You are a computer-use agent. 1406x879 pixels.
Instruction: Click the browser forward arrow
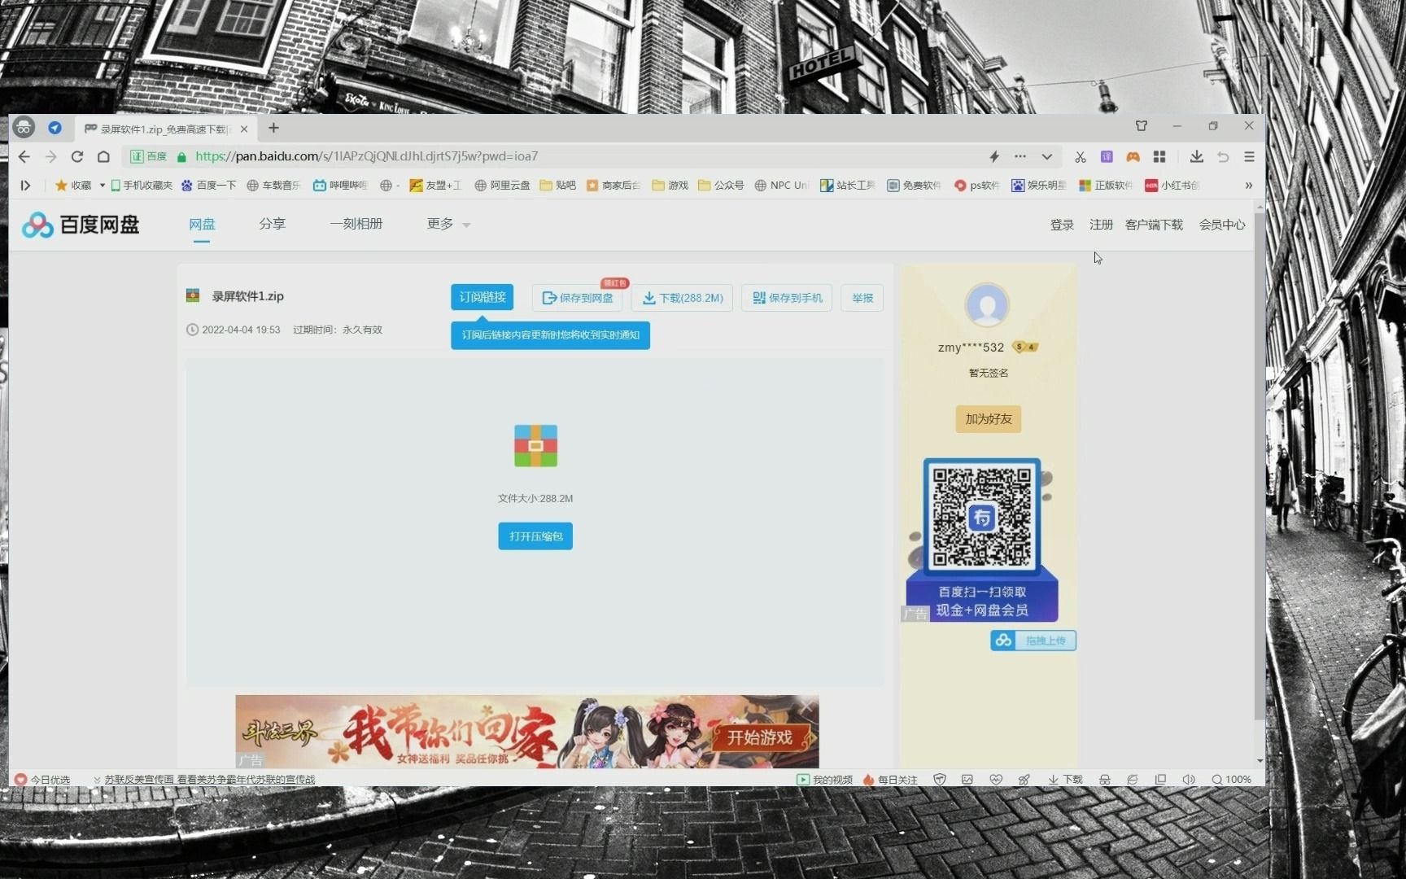(x=50, y=156)
